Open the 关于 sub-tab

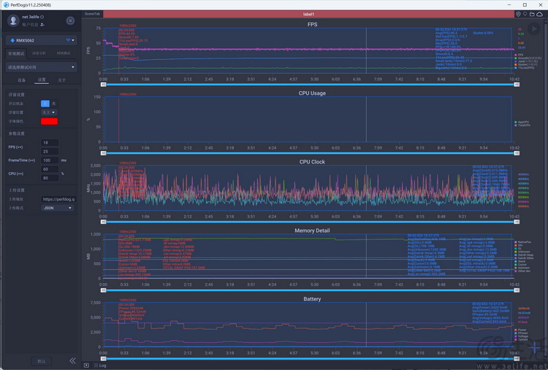[62, 80]
